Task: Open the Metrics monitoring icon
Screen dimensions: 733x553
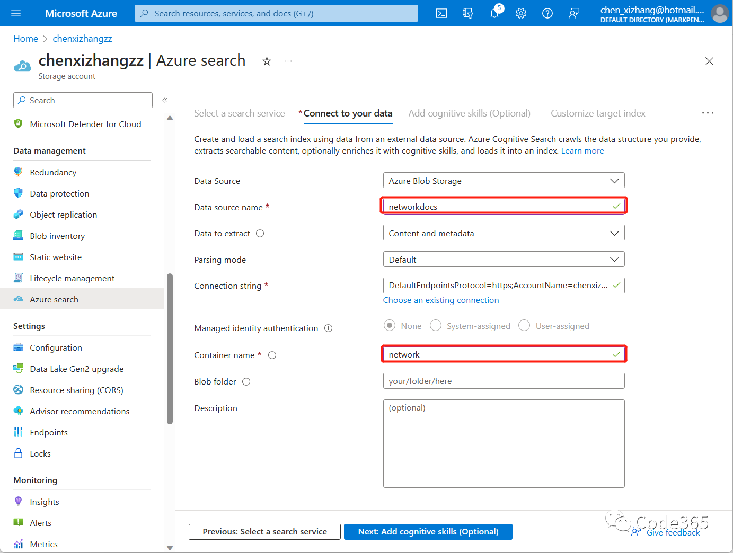Action: (43, 544)
